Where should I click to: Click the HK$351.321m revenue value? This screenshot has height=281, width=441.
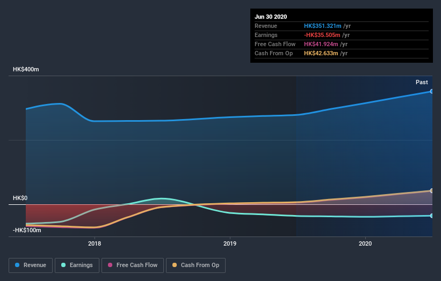click(323, 26)
